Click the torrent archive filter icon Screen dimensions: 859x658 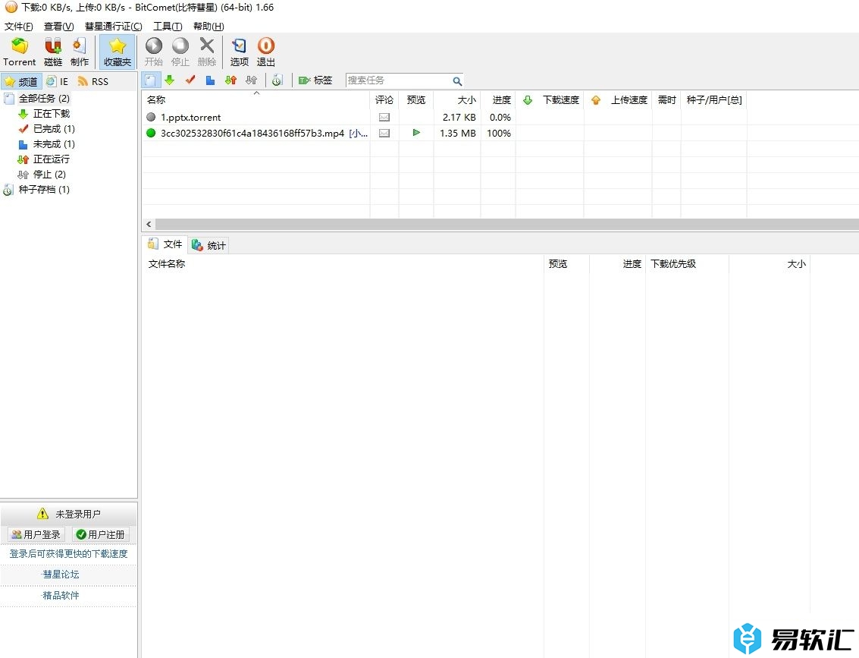[x=277, y=80]
